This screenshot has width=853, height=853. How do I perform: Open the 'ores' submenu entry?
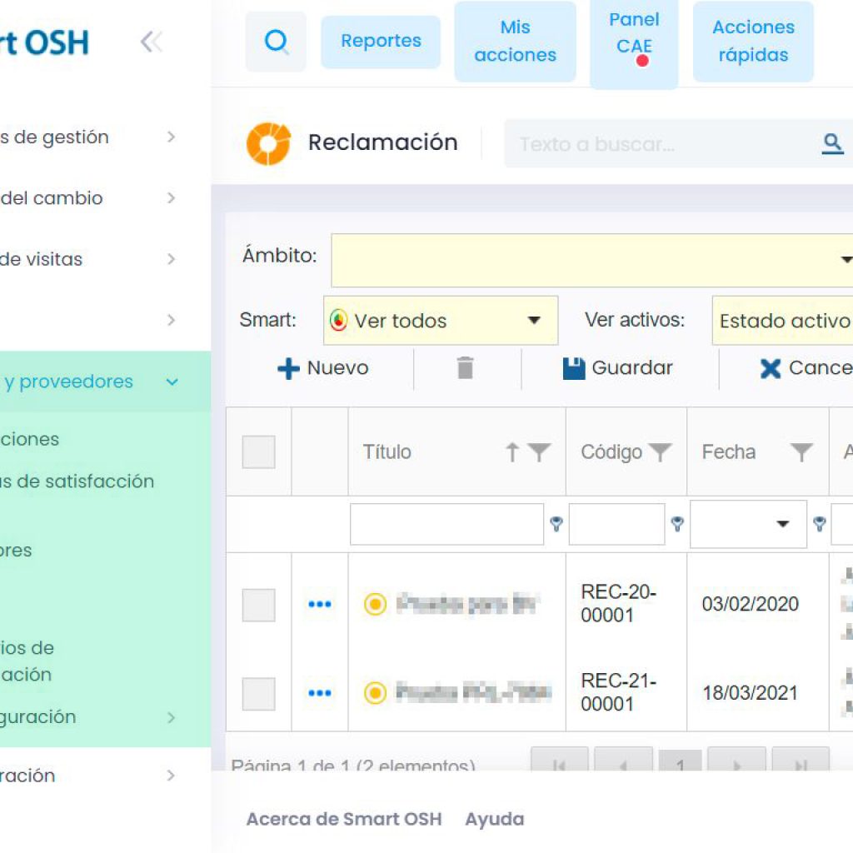tap(16, 550)
